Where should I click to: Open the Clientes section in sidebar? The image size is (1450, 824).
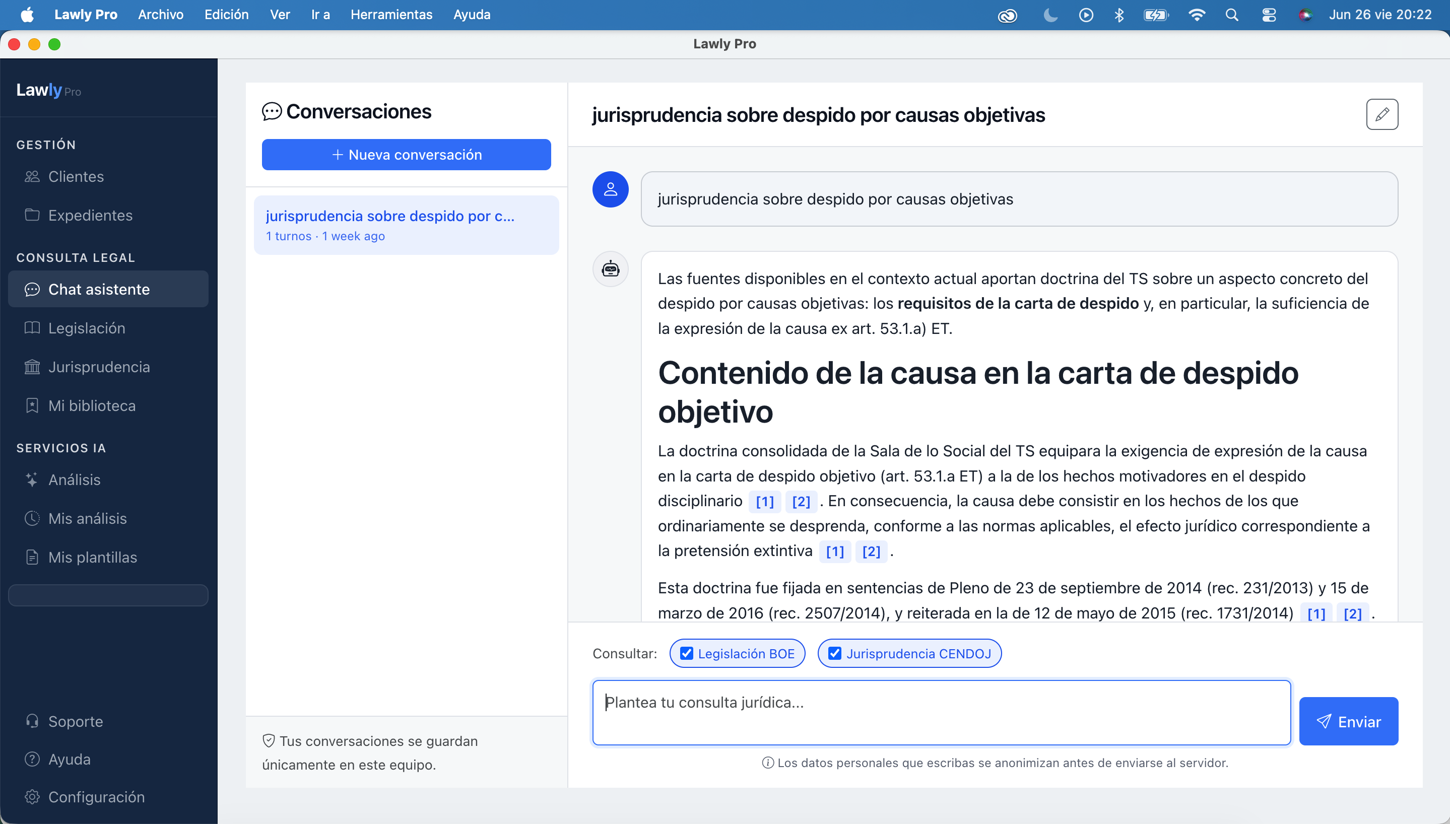click(x=108, y=177)
